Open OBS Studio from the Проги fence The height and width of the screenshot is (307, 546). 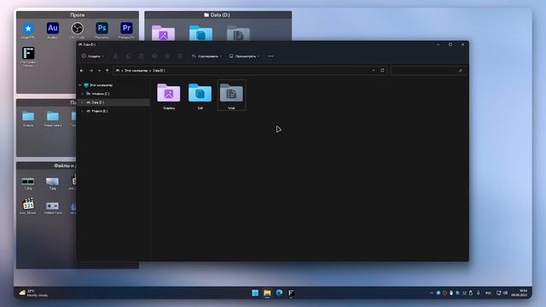tap(77, 30)
